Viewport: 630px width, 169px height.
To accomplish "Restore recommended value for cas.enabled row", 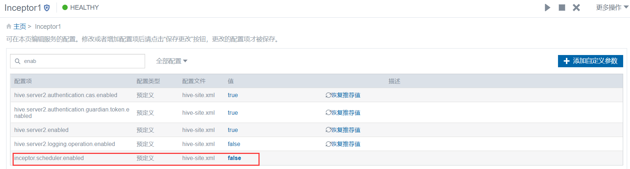I will [x=343, y=95].
